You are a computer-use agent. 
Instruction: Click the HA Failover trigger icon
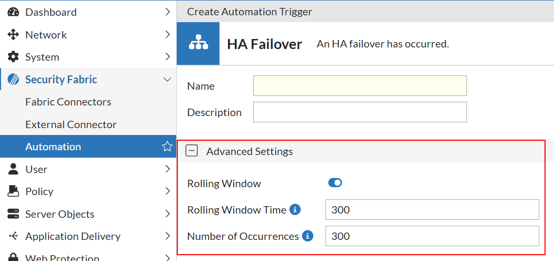tap(198, 44)
